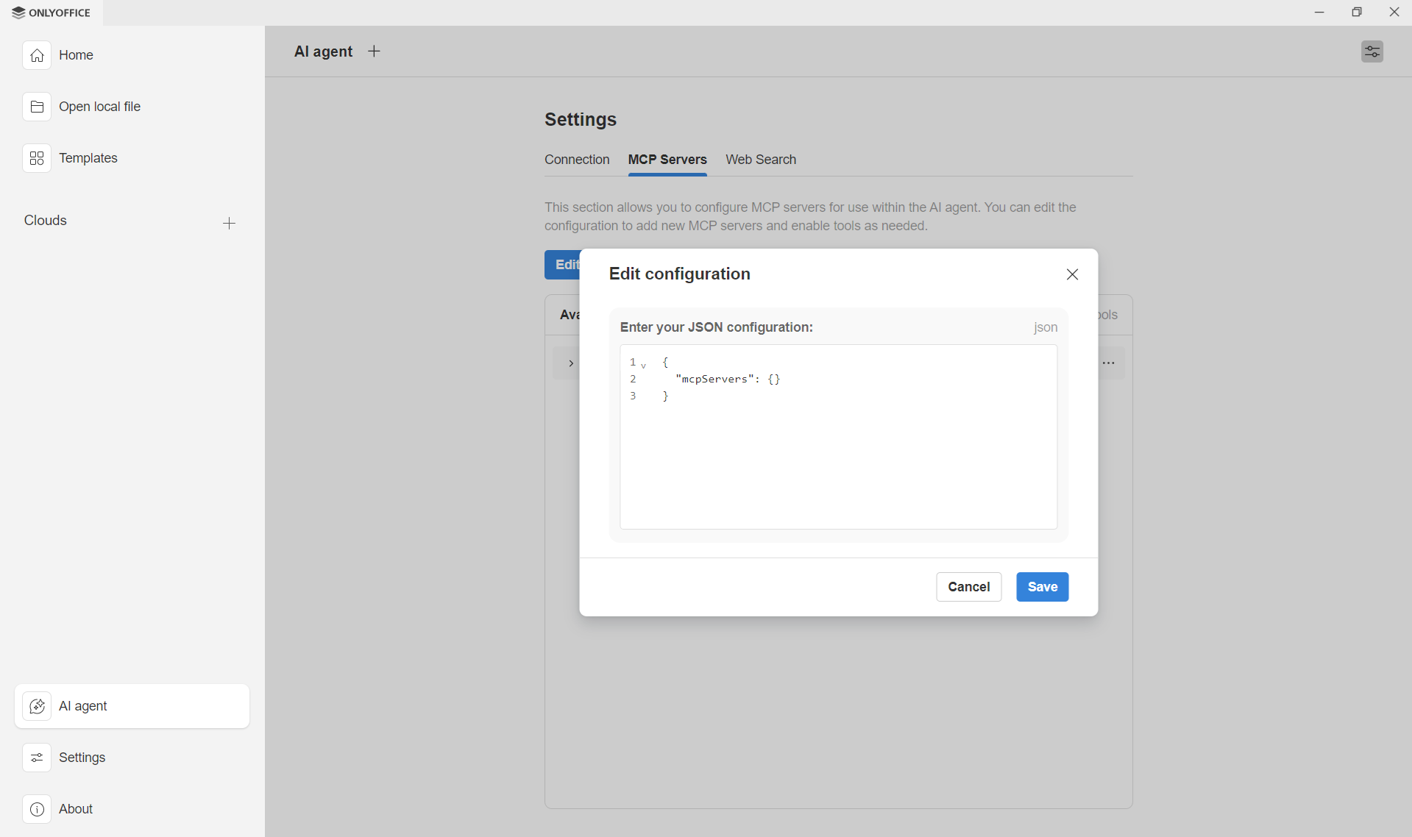The width and height of the screenshot is (1412, 837).
Task: Select the AI agent tab at top
Action: (323, 51)
